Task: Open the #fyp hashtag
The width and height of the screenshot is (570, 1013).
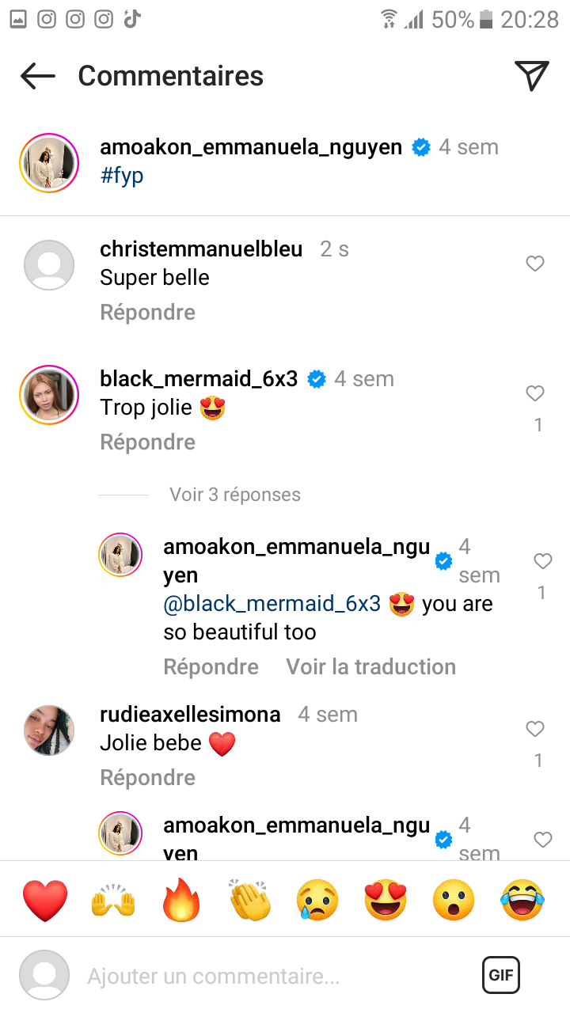Action: coord(122,175)
